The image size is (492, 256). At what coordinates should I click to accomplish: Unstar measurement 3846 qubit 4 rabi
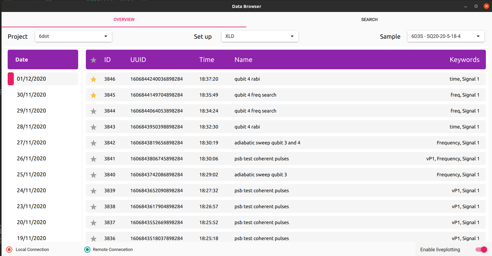point(93,79)
